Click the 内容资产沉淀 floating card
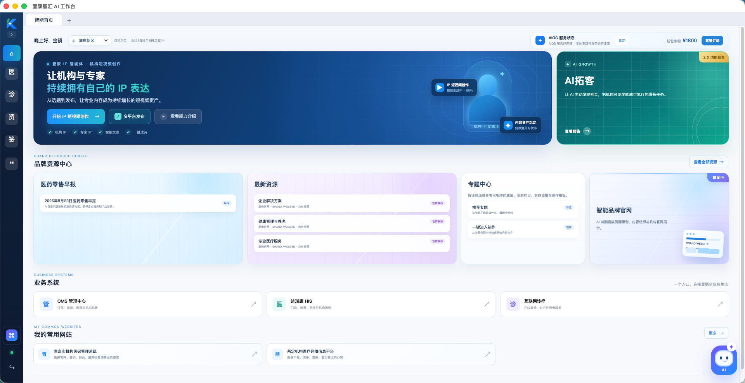The width and height of the screenshot is (745, 383). [520, 125]
